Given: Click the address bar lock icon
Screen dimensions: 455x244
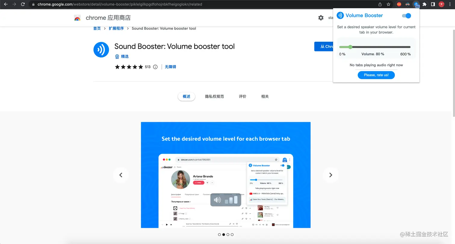Looking at the screenshot, I should [x=33, y=5].
